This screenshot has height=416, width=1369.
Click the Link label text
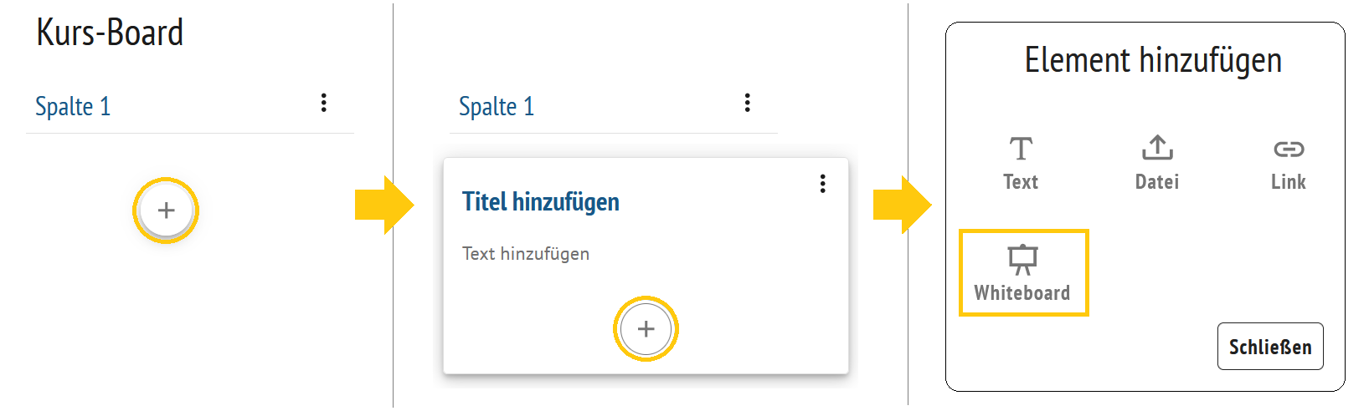[1289, 182]
